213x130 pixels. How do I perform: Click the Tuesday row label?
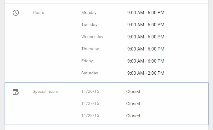click(89, 24)
